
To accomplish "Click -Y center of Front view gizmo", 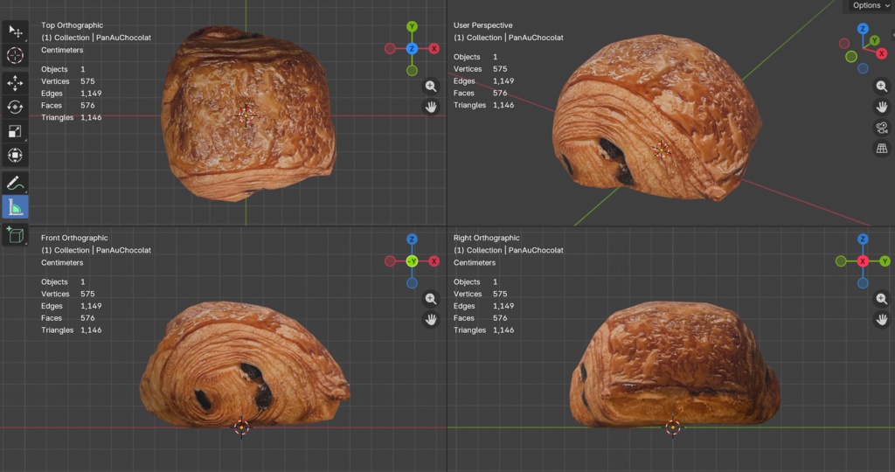I will [x=413, y=261].
